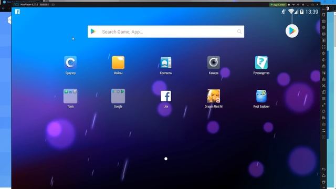Click the Play Store logo in search bar

click(x=93, y=31)
